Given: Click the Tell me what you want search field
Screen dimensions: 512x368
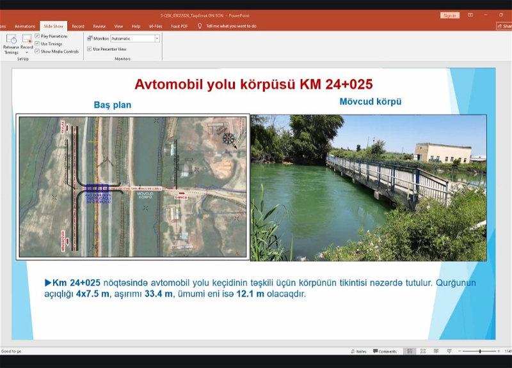Looking at the screenshot, I should pos(230,26).
